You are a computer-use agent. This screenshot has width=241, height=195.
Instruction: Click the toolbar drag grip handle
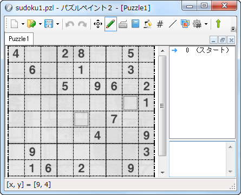pos(6,24)
